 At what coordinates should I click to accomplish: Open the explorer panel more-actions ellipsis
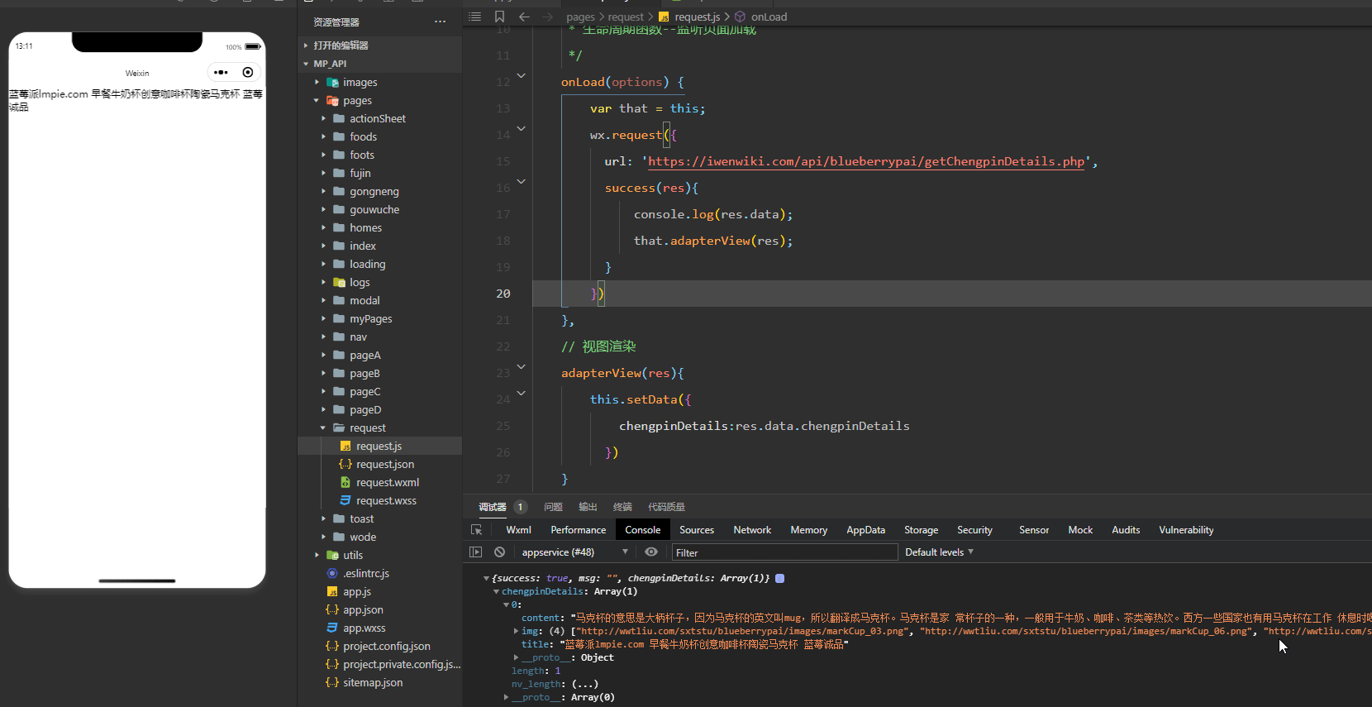440,21
